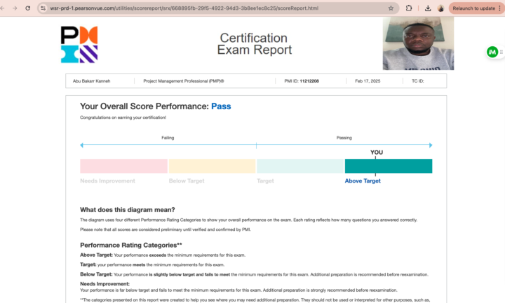Click the exam date Feb 17, 2025

[368, 81]
